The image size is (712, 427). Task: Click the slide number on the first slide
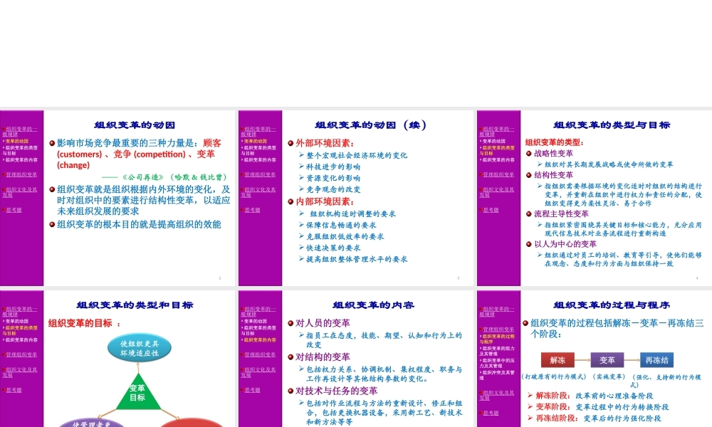click(x=220, y=277)
